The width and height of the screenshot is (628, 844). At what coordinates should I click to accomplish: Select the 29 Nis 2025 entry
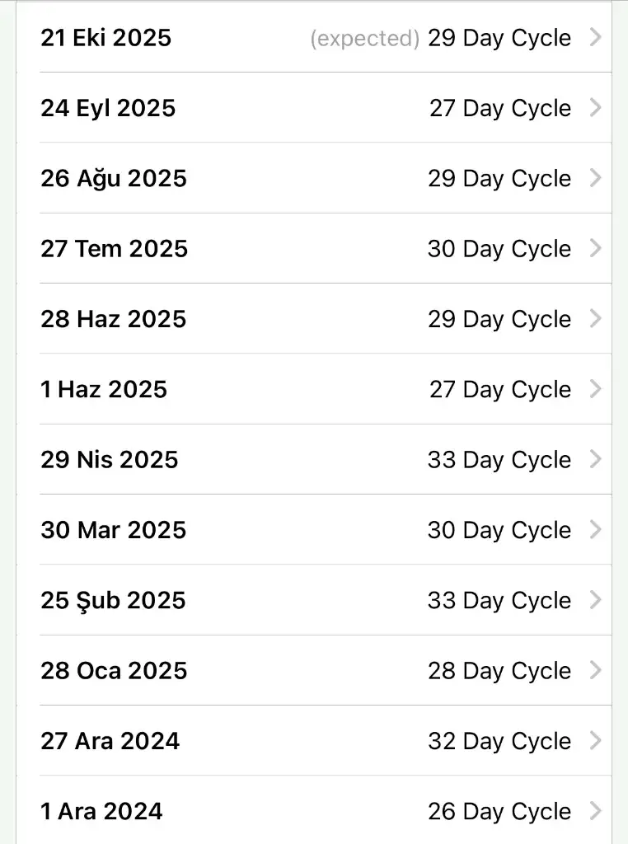click(x=313, y=460)
